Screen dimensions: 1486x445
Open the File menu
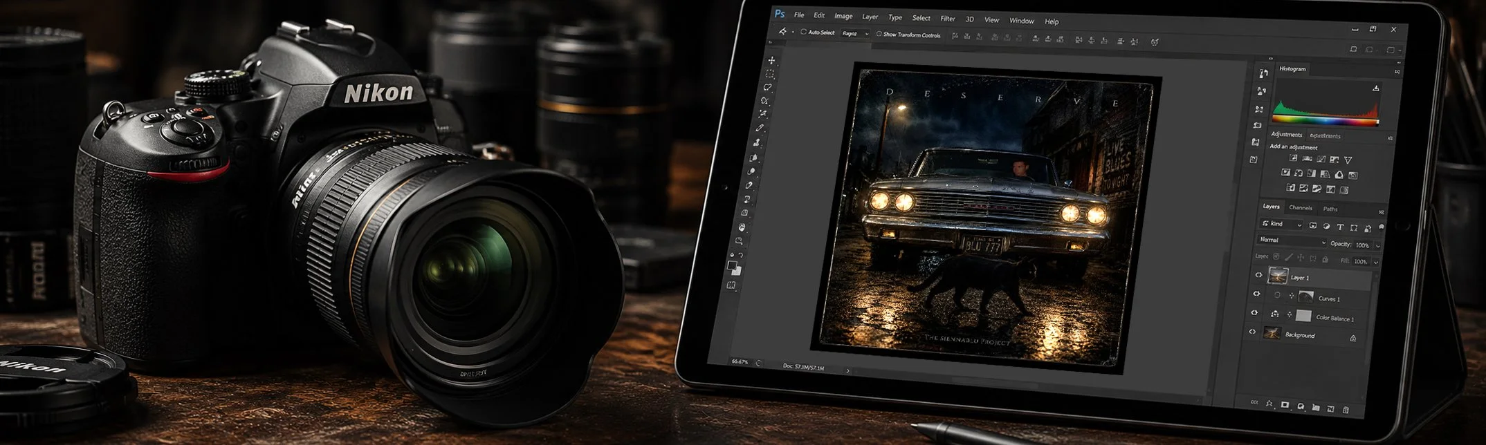(799, 15)
